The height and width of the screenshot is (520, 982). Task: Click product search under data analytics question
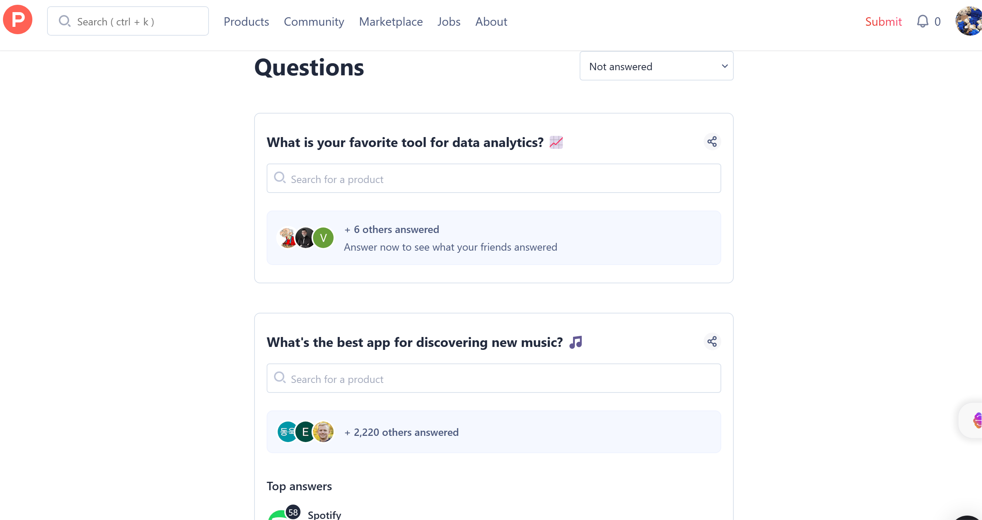coord(494,179)
